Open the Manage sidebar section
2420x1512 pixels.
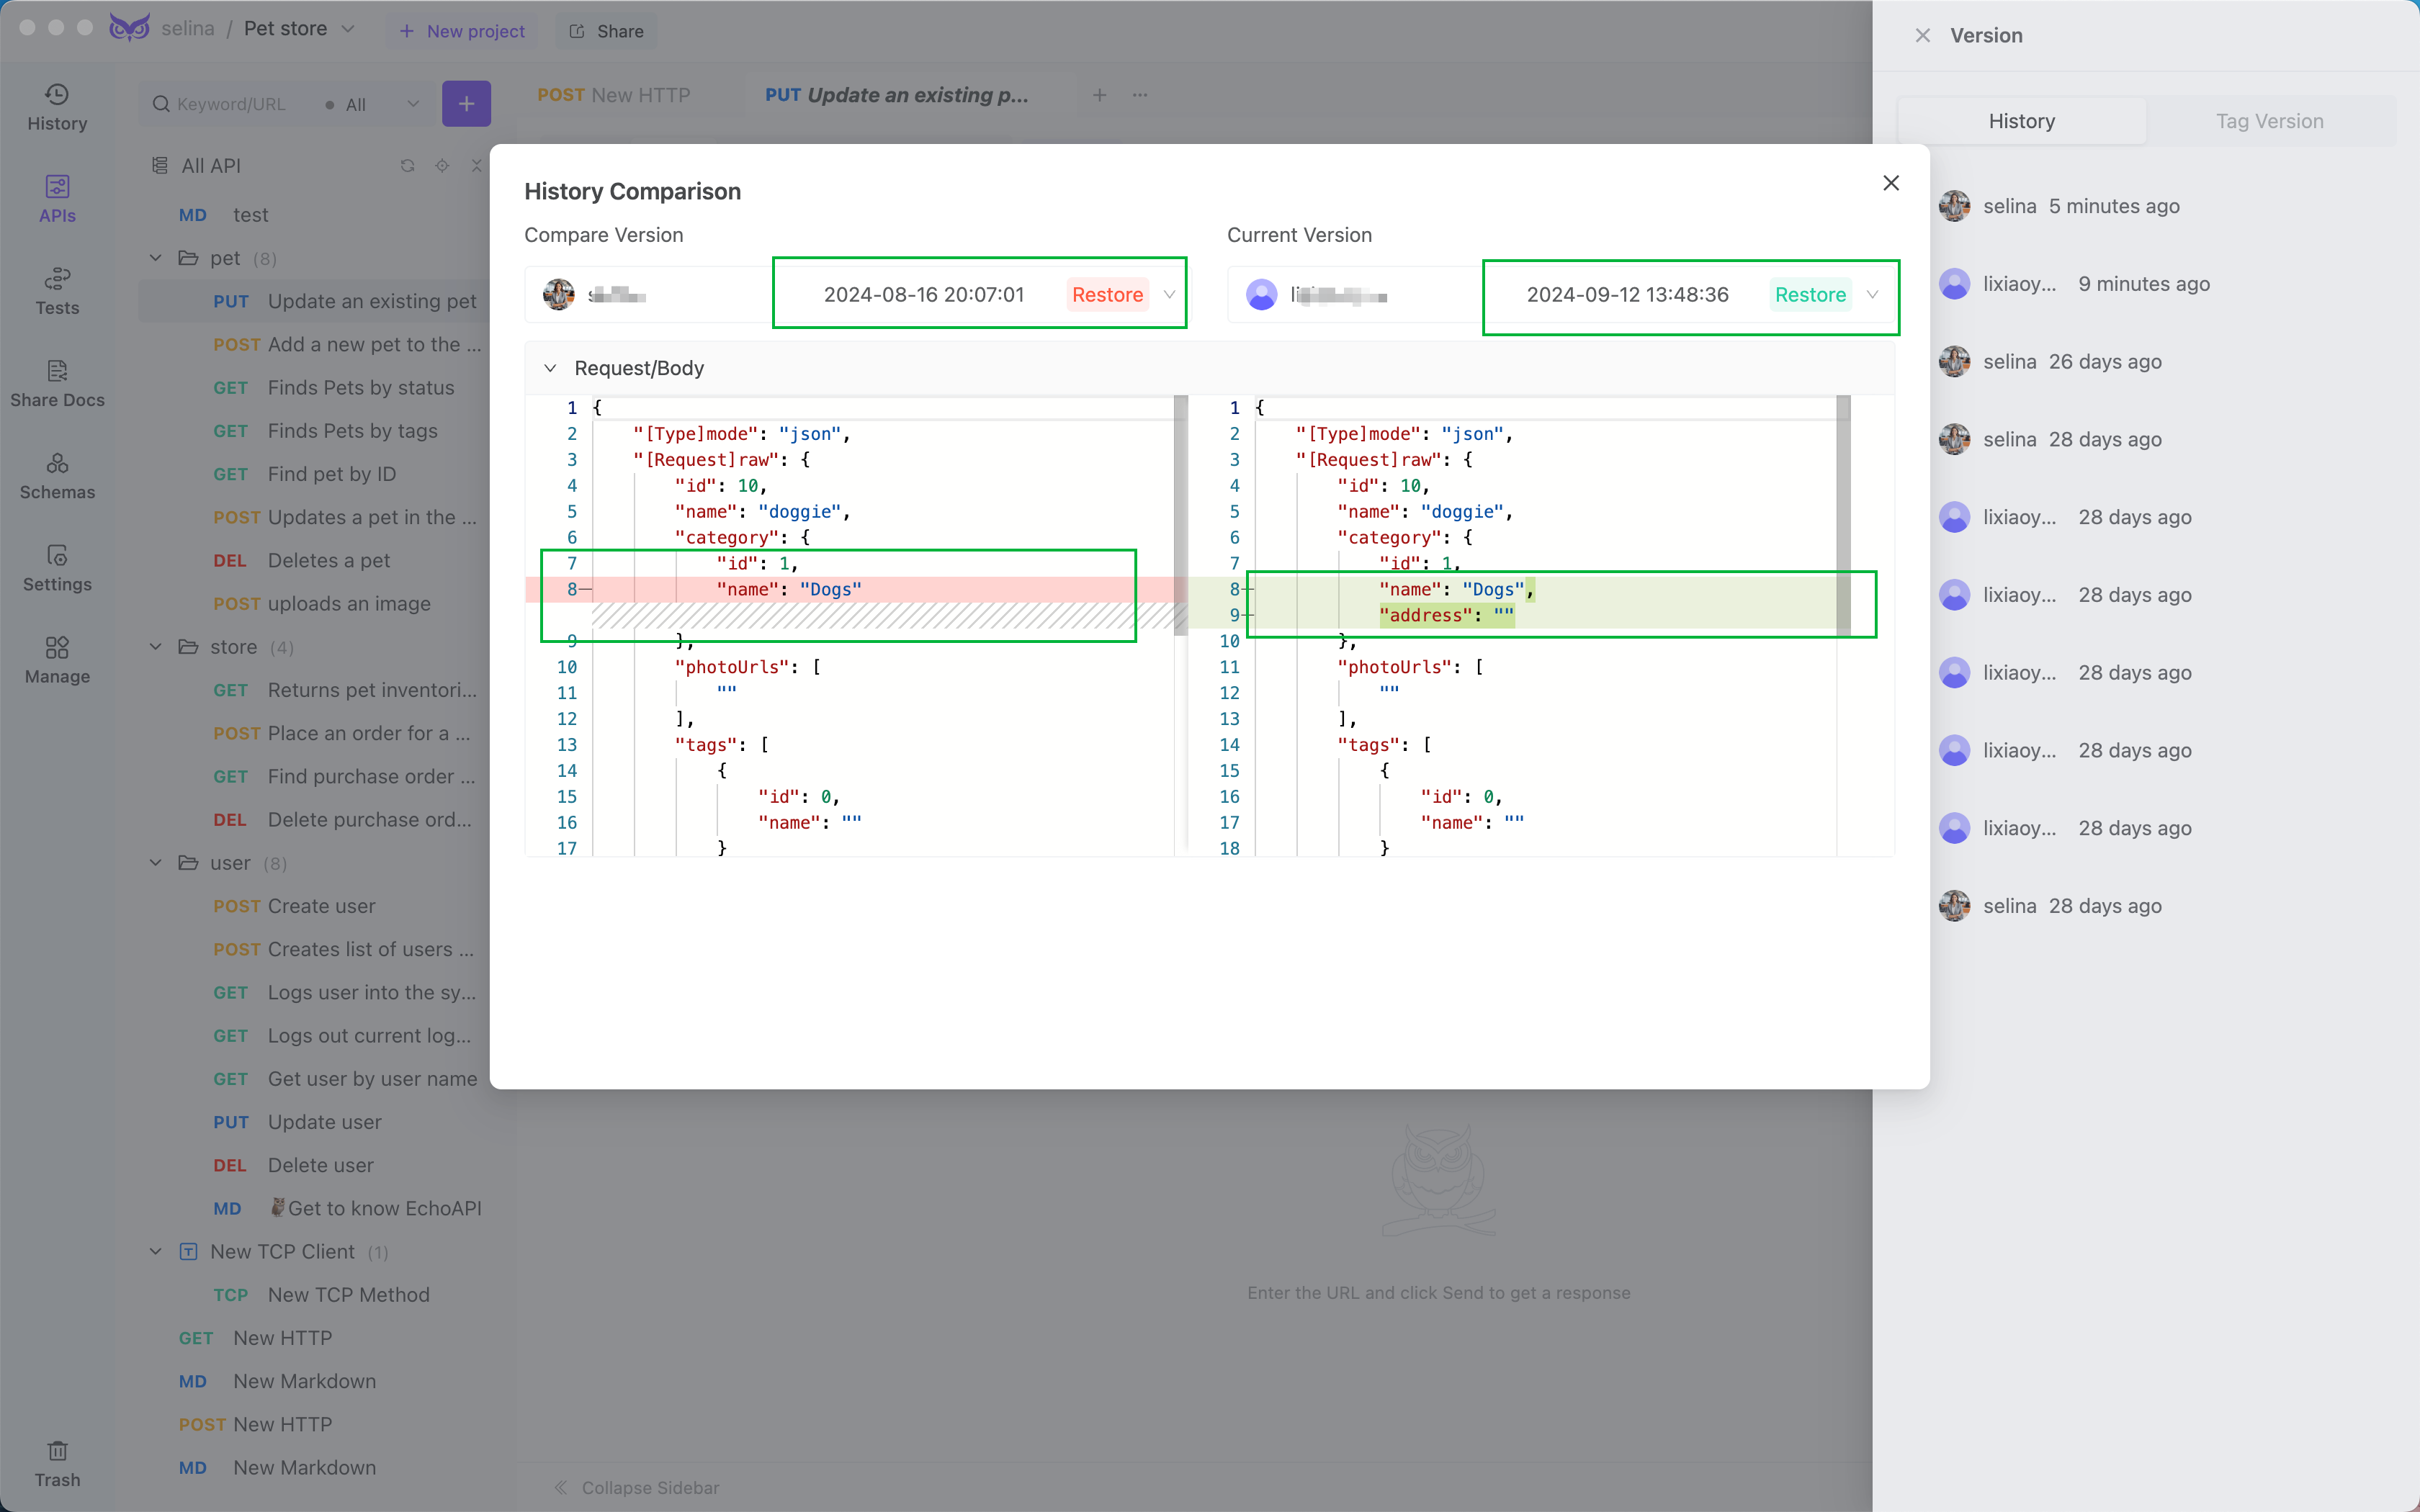point(57,660)
